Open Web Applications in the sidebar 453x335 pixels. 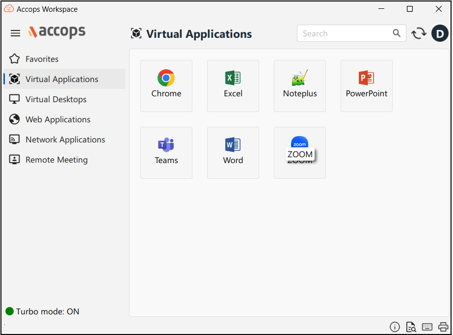pos(65,119)
